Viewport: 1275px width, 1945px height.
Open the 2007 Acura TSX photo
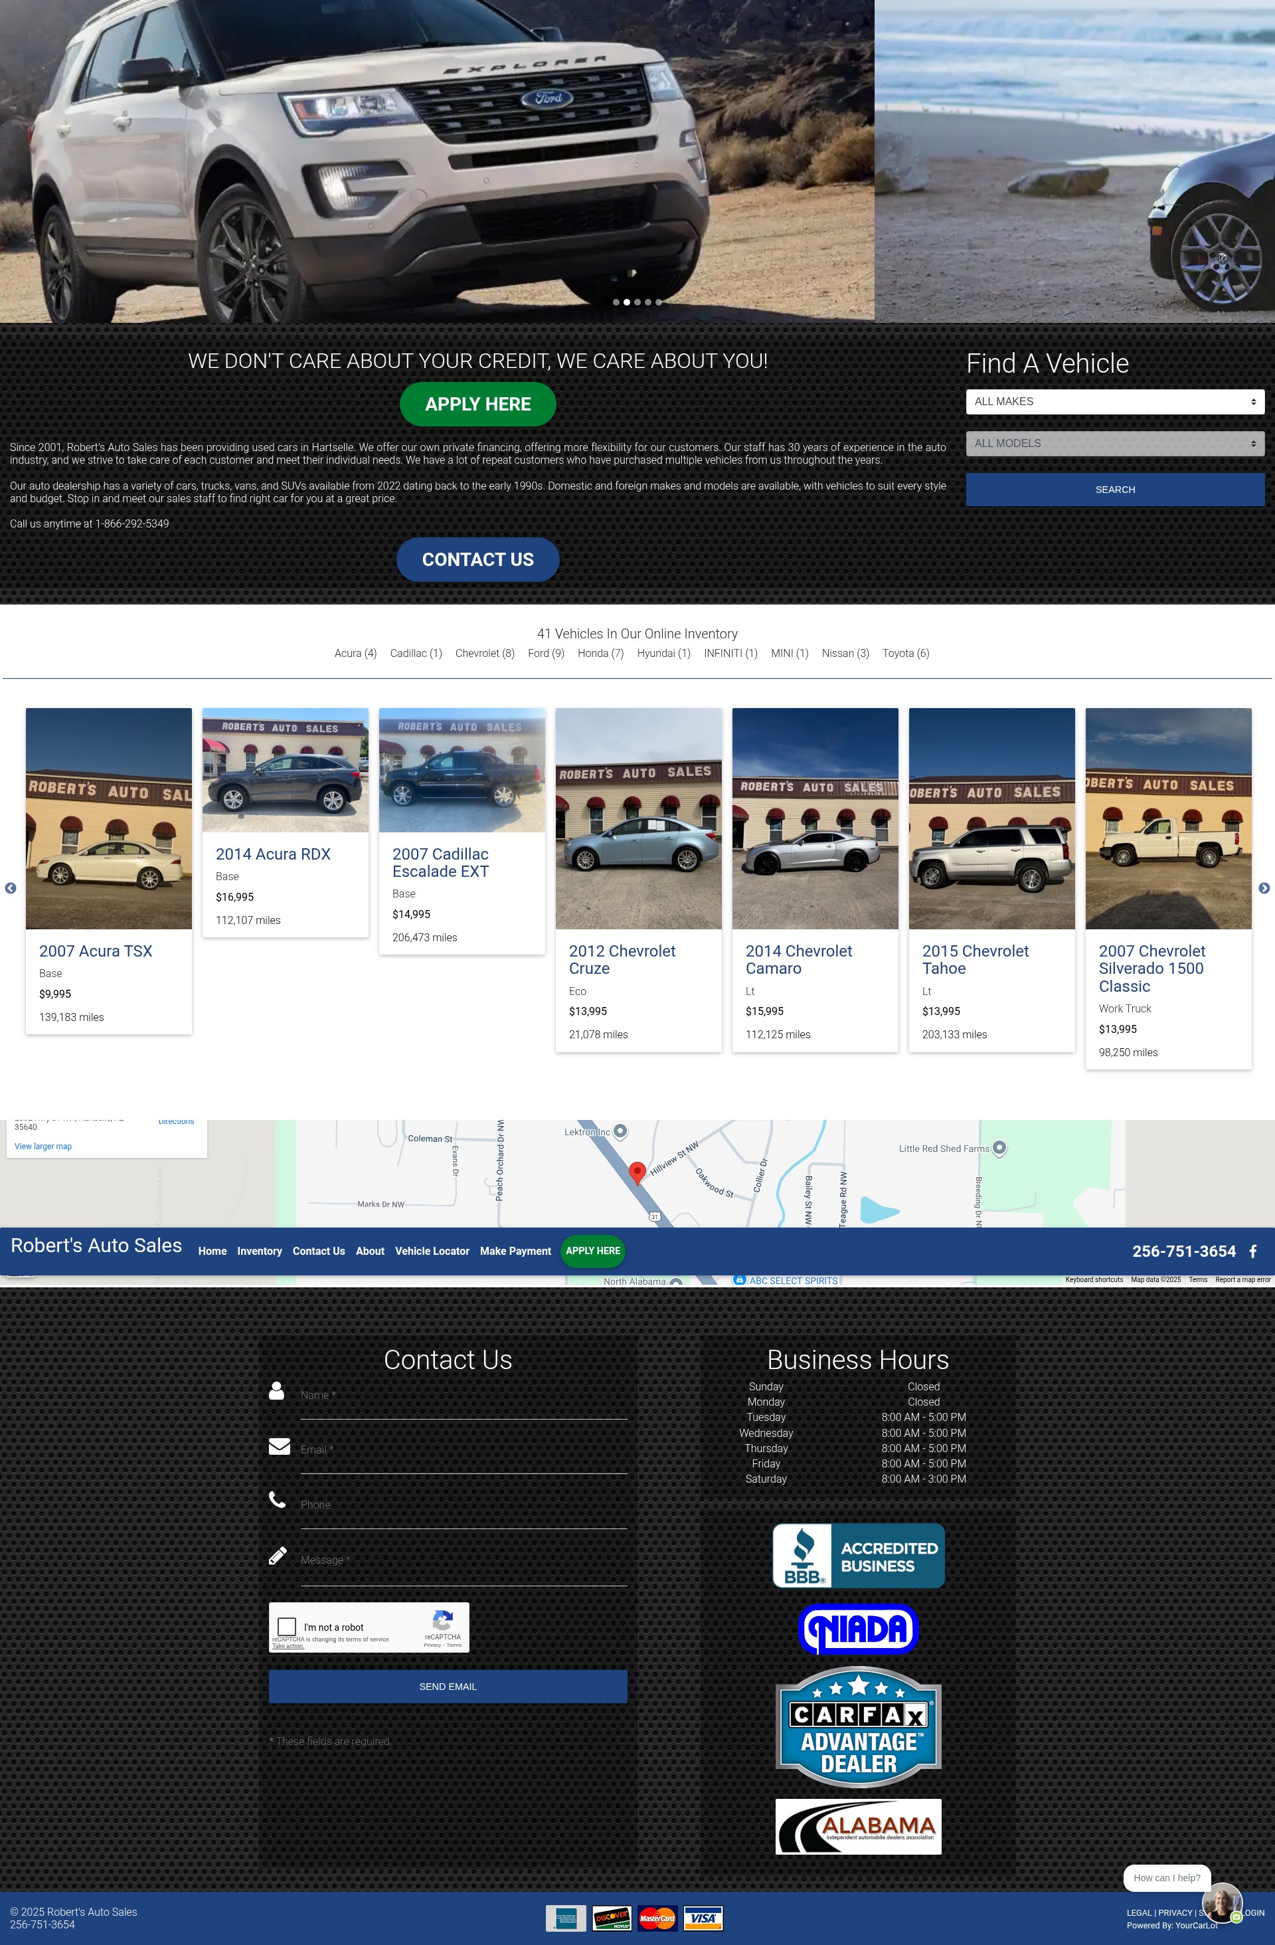(109, 818)
